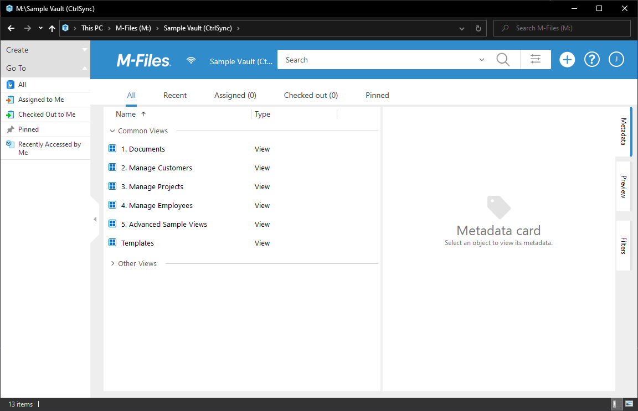Open help via question mark icon
The image size is (638, 411).
591,60
